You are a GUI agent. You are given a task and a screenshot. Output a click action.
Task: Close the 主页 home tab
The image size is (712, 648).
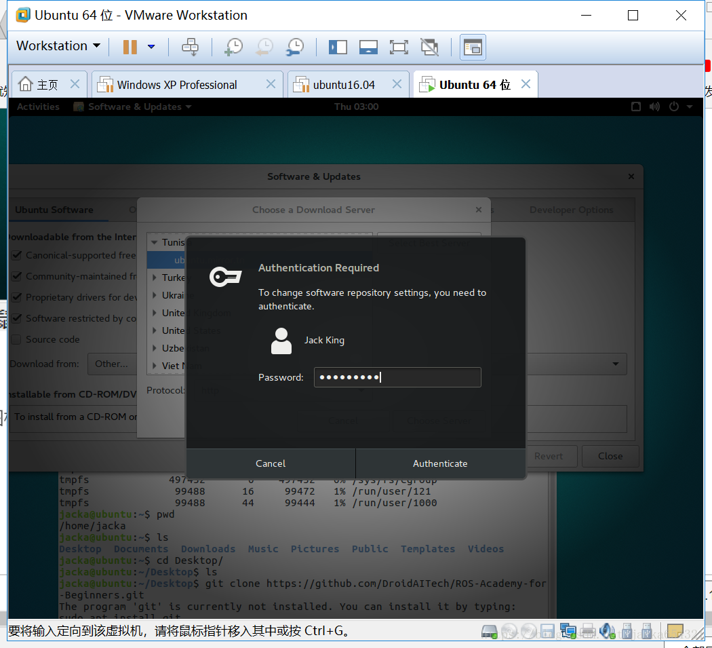click(x=75, y=84)
